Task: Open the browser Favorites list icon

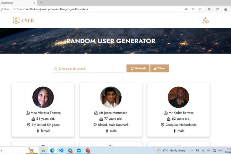Action: coord(218,9)
